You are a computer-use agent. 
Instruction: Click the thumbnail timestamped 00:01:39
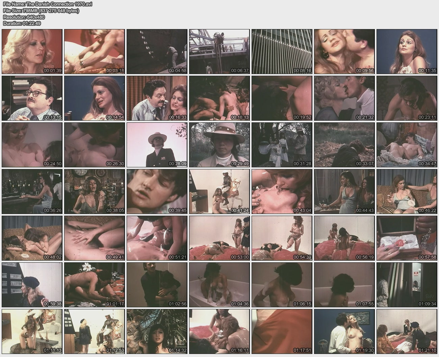point(32,51)
